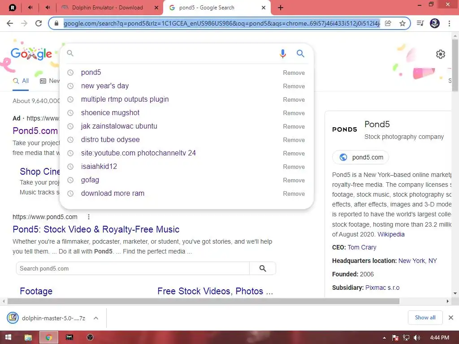459x344 pixels.
Task: Switch to the News results tab
Action: pos(50,81)
